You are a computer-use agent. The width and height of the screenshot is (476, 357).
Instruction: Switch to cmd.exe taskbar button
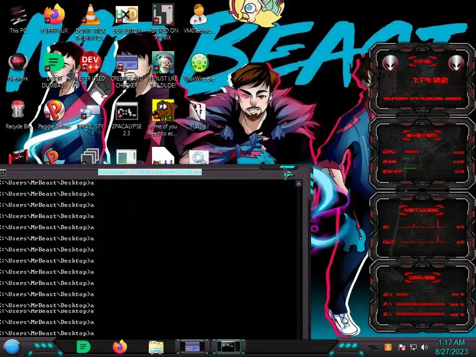point(228,346)
